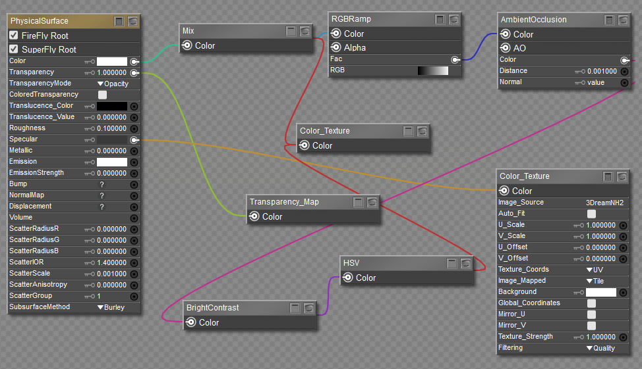Viewport: 642px width, 369px height.
Task: Click the Displacement question mark value
Action: [x=102, y=207]
